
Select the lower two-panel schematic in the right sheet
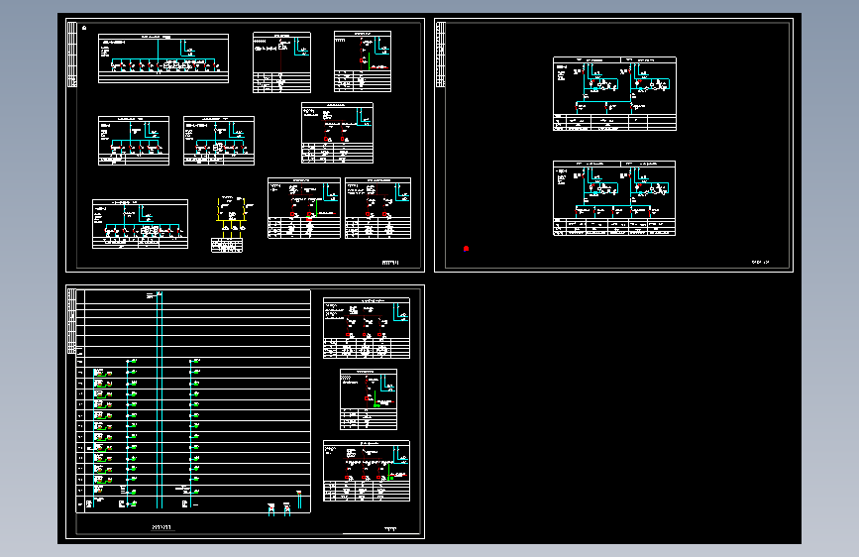[x=614, y=198]
